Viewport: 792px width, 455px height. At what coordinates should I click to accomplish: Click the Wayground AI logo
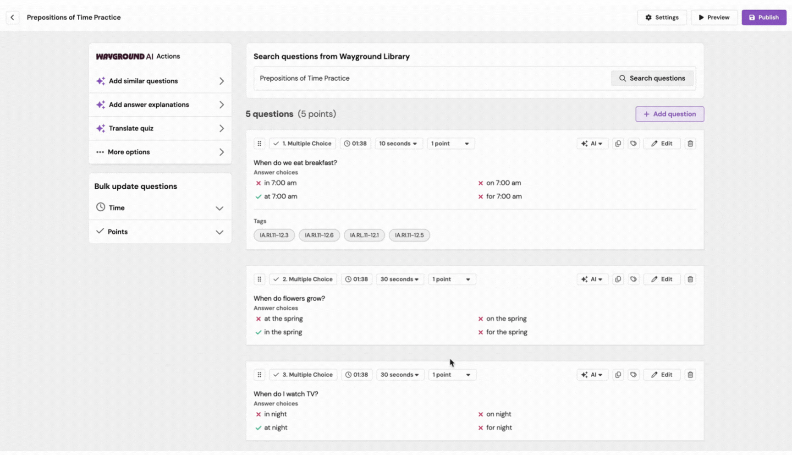pyautogui.click(x=124, y=56)
